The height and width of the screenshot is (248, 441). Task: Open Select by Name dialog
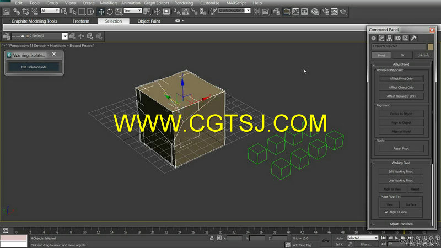point(73,12)
